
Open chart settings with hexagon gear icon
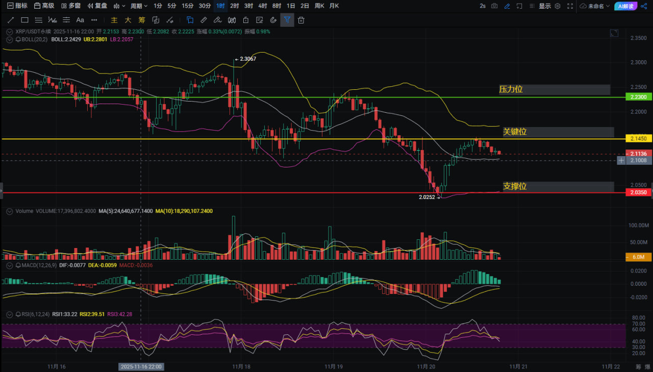(557, 6)
